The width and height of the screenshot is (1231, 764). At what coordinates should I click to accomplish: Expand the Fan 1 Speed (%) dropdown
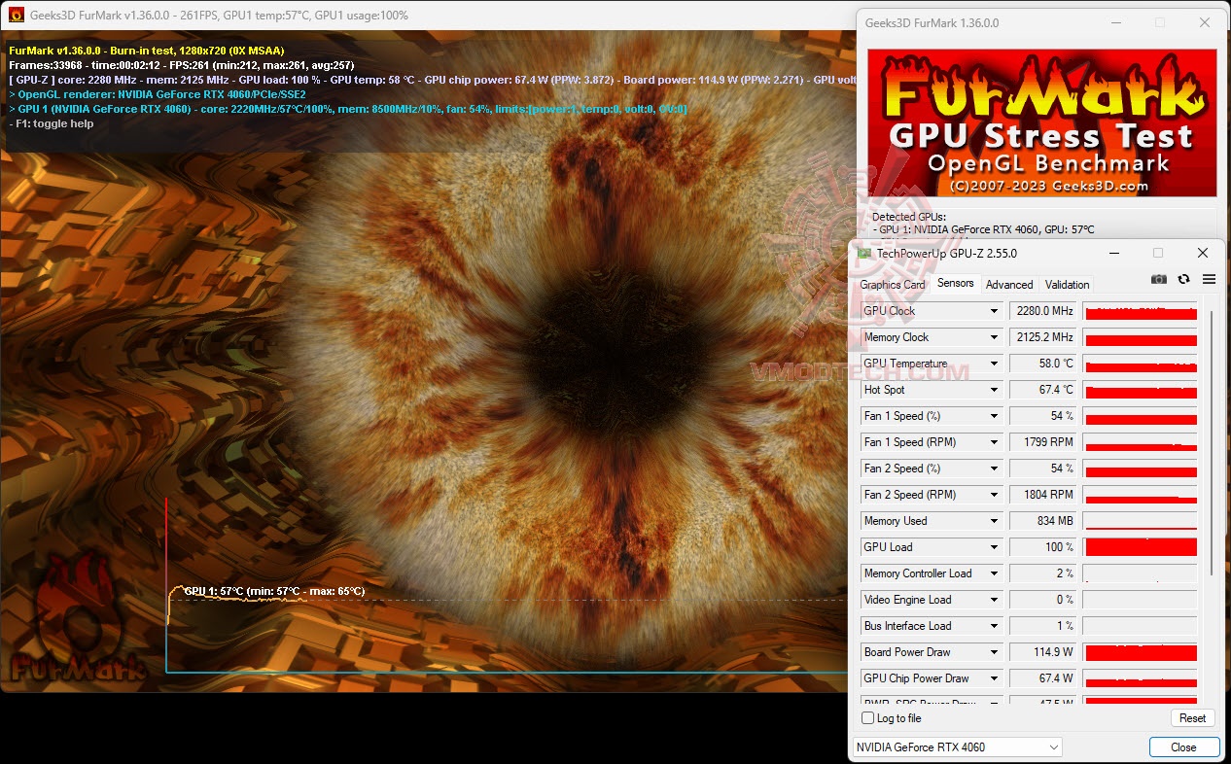[x=994, y=416]
